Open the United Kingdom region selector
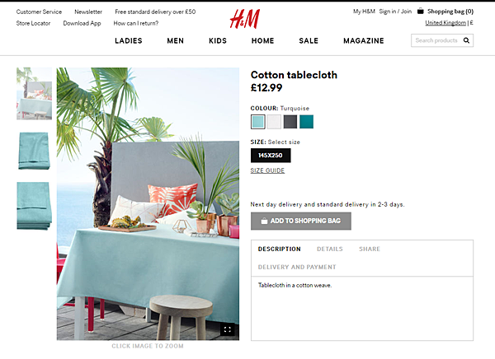 click(x=445, y=23)
